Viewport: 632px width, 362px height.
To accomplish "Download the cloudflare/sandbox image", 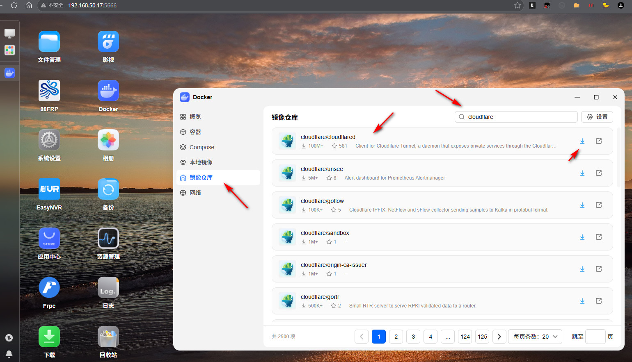I will [582, 237].
